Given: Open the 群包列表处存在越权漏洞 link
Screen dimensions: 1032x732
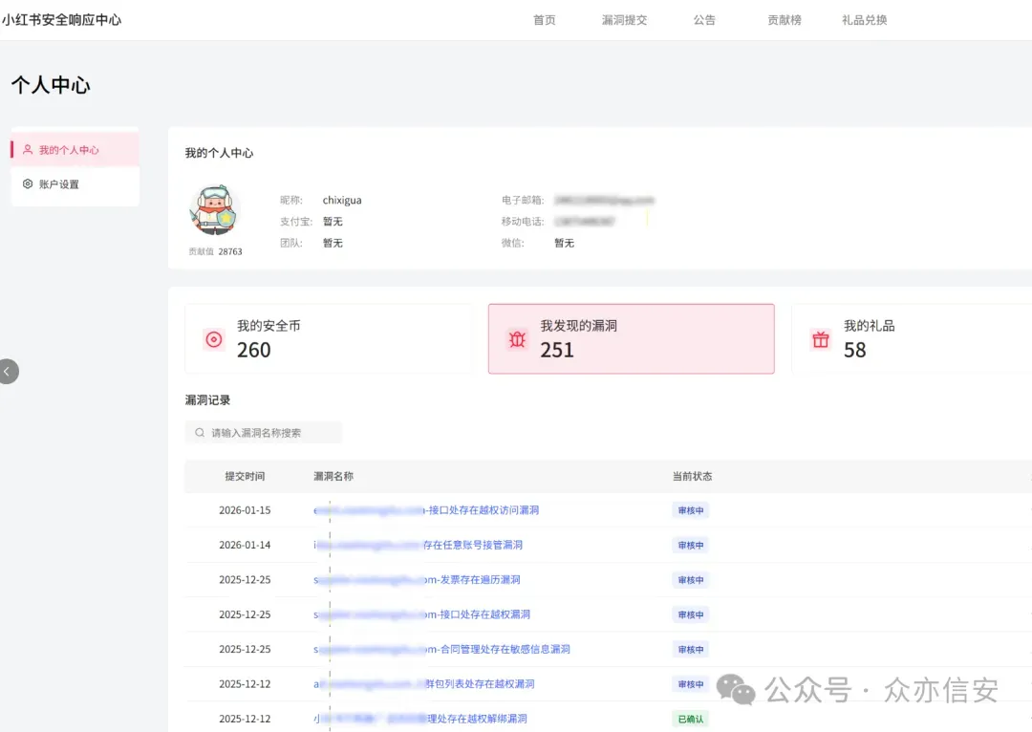Looking at the screenshot, I should click(x=424, y=684).
